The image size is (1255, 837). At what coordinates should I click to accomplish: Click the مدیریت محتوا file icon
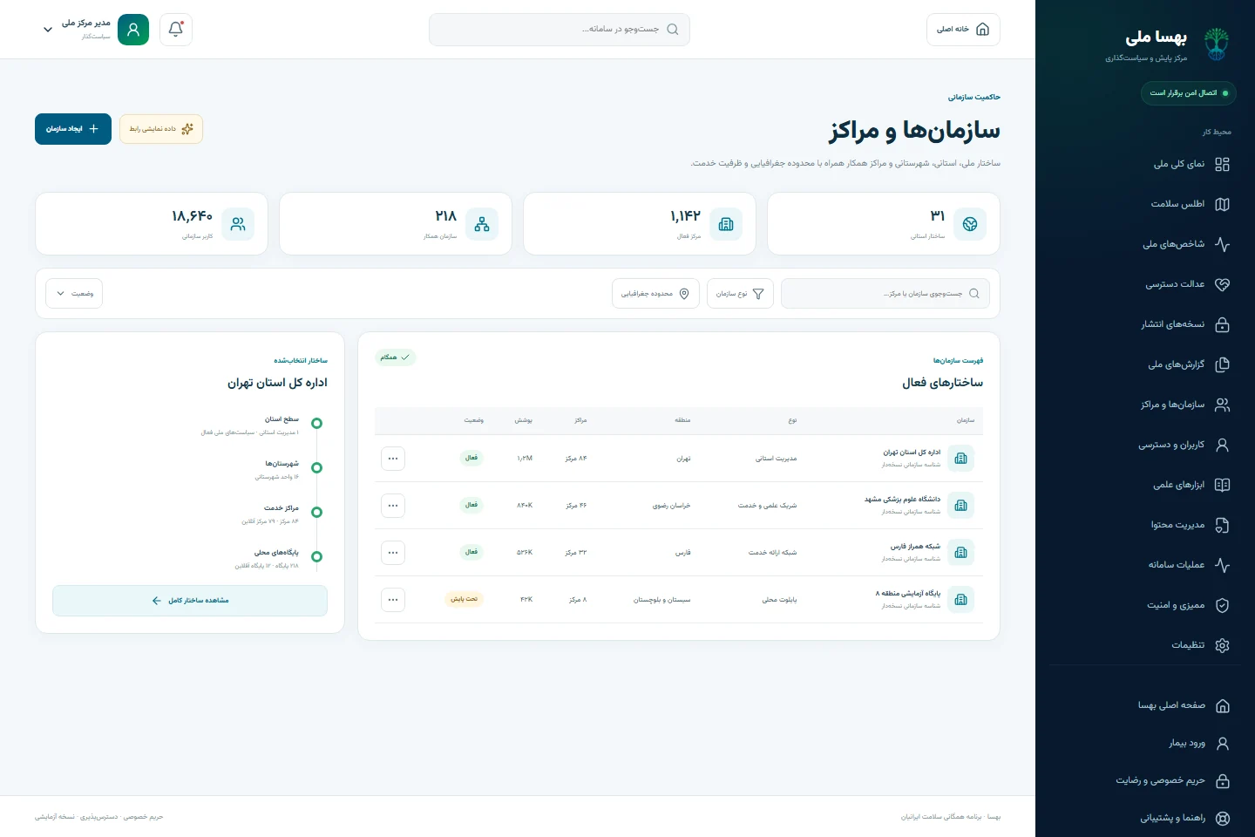coord(1223,525)
